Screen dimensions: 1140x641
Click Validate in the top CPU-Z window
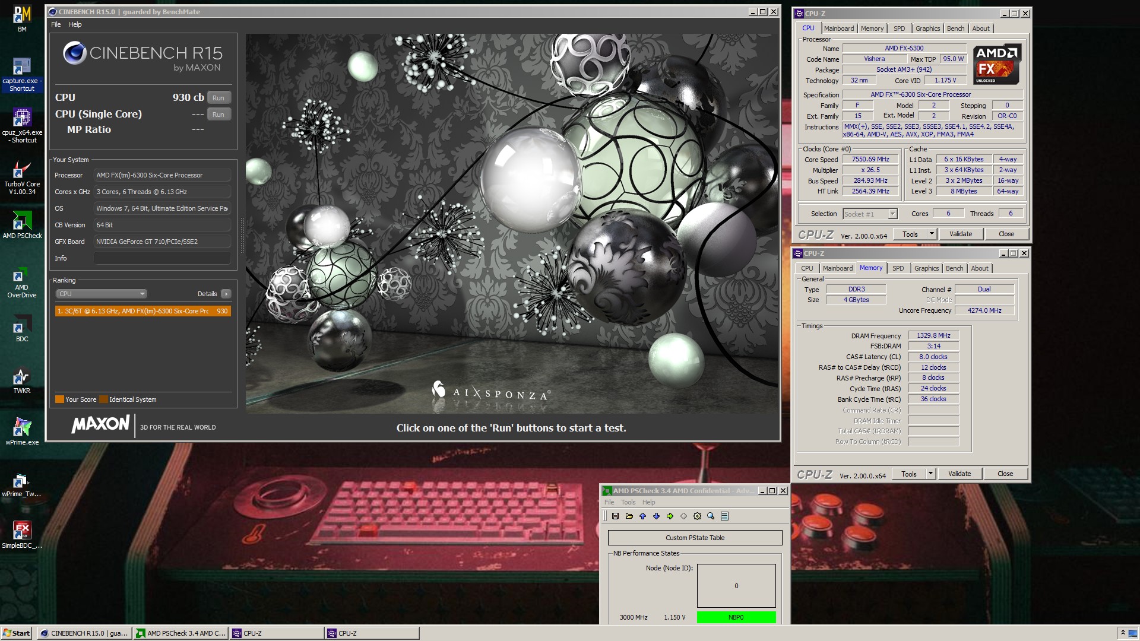960,234
